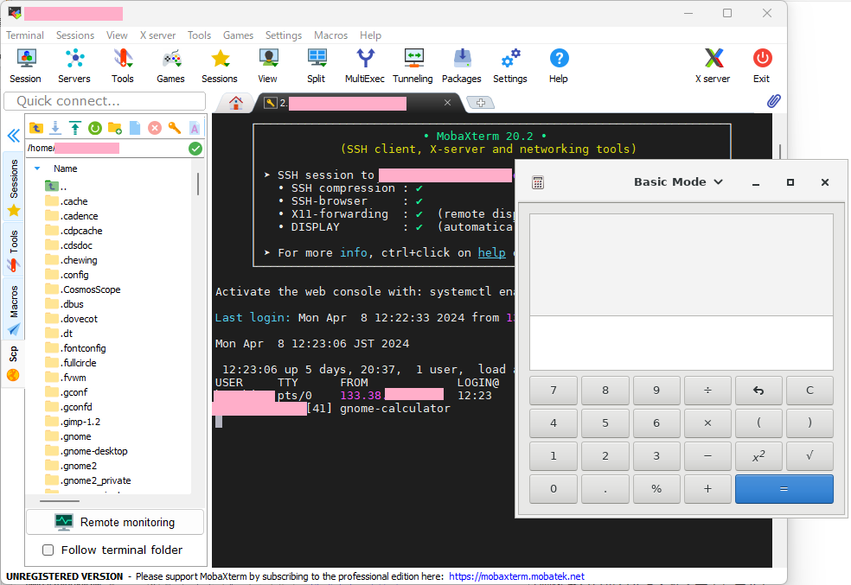This screenshot has height=585, width=851.
Task: Open the Basic Mode dropdown in the calculator
Action: 678,182
